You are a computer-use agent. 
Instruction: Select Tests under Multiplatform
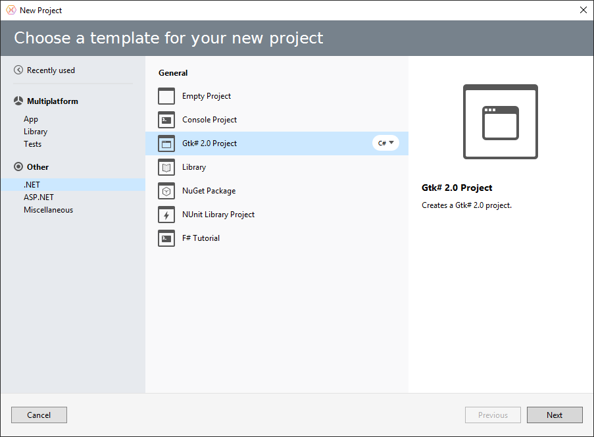click(x=33, y=144)
